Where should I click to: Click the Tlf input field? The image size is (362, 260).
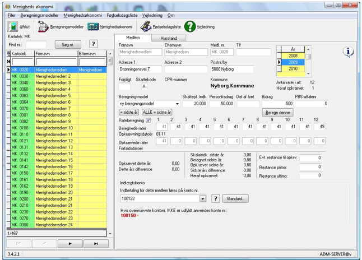point(253,52)
